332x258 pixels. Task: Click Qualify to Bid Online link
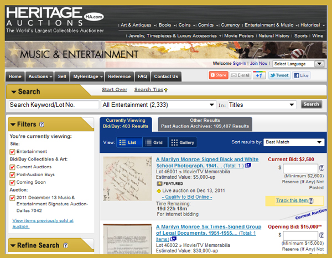click(x=187, y=197)
